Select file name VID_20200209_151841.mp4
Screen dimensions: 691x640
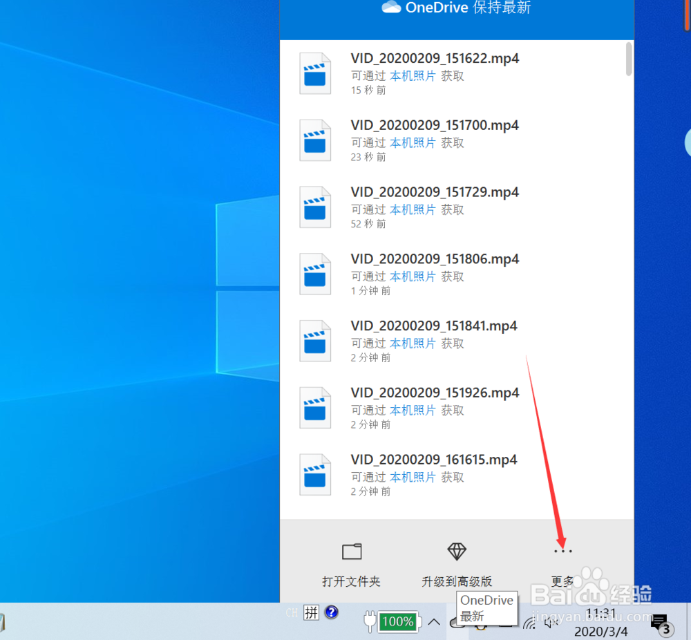(434, 326)
